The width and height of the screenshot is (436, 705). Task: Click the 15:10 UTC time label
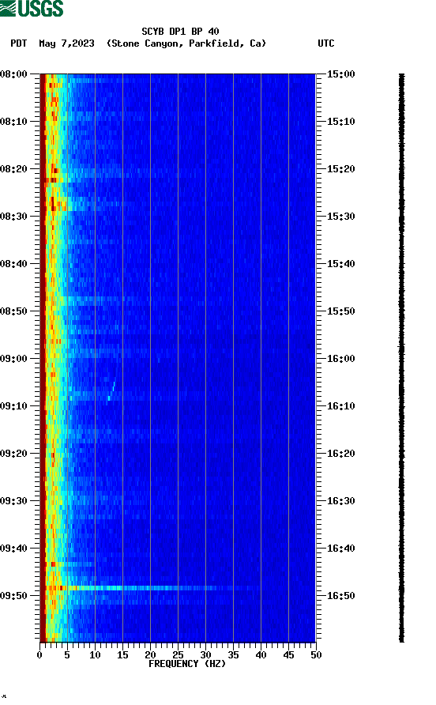340,122
